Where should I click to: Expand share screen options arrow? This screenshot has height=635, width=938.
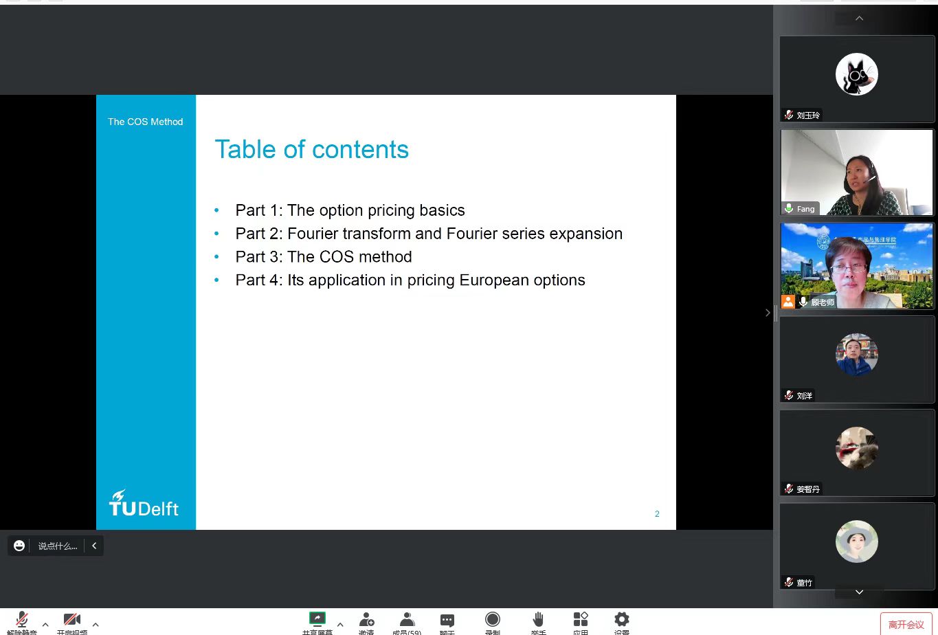click(x=340, y=625)
